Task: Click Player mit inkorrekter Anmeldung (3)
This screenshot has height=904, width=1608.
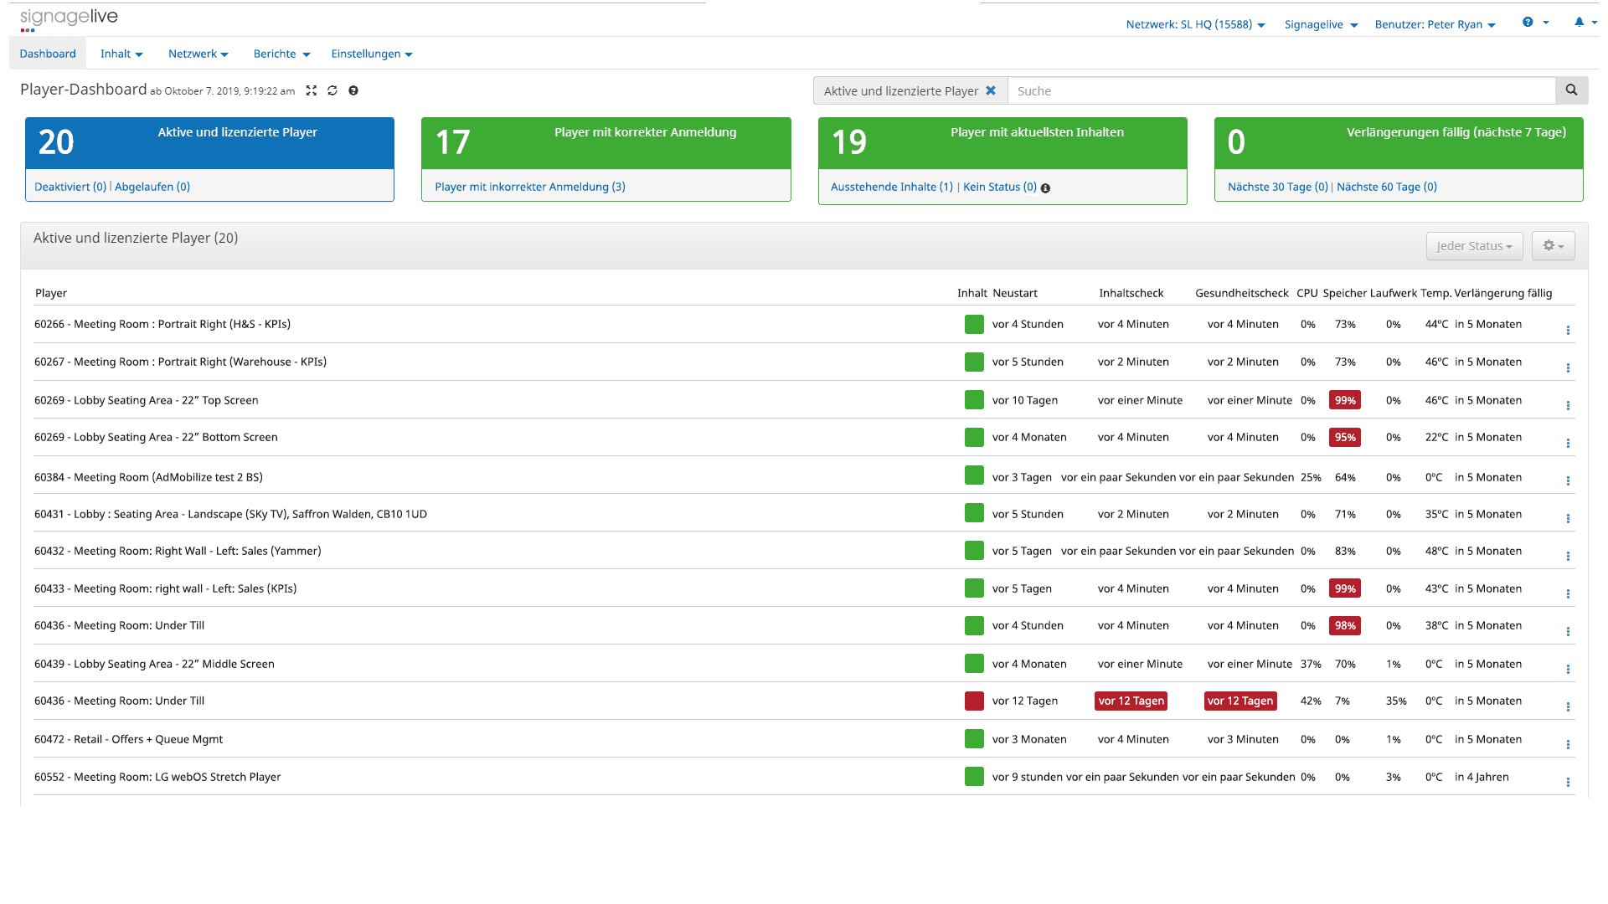Action: click(528, 187)
